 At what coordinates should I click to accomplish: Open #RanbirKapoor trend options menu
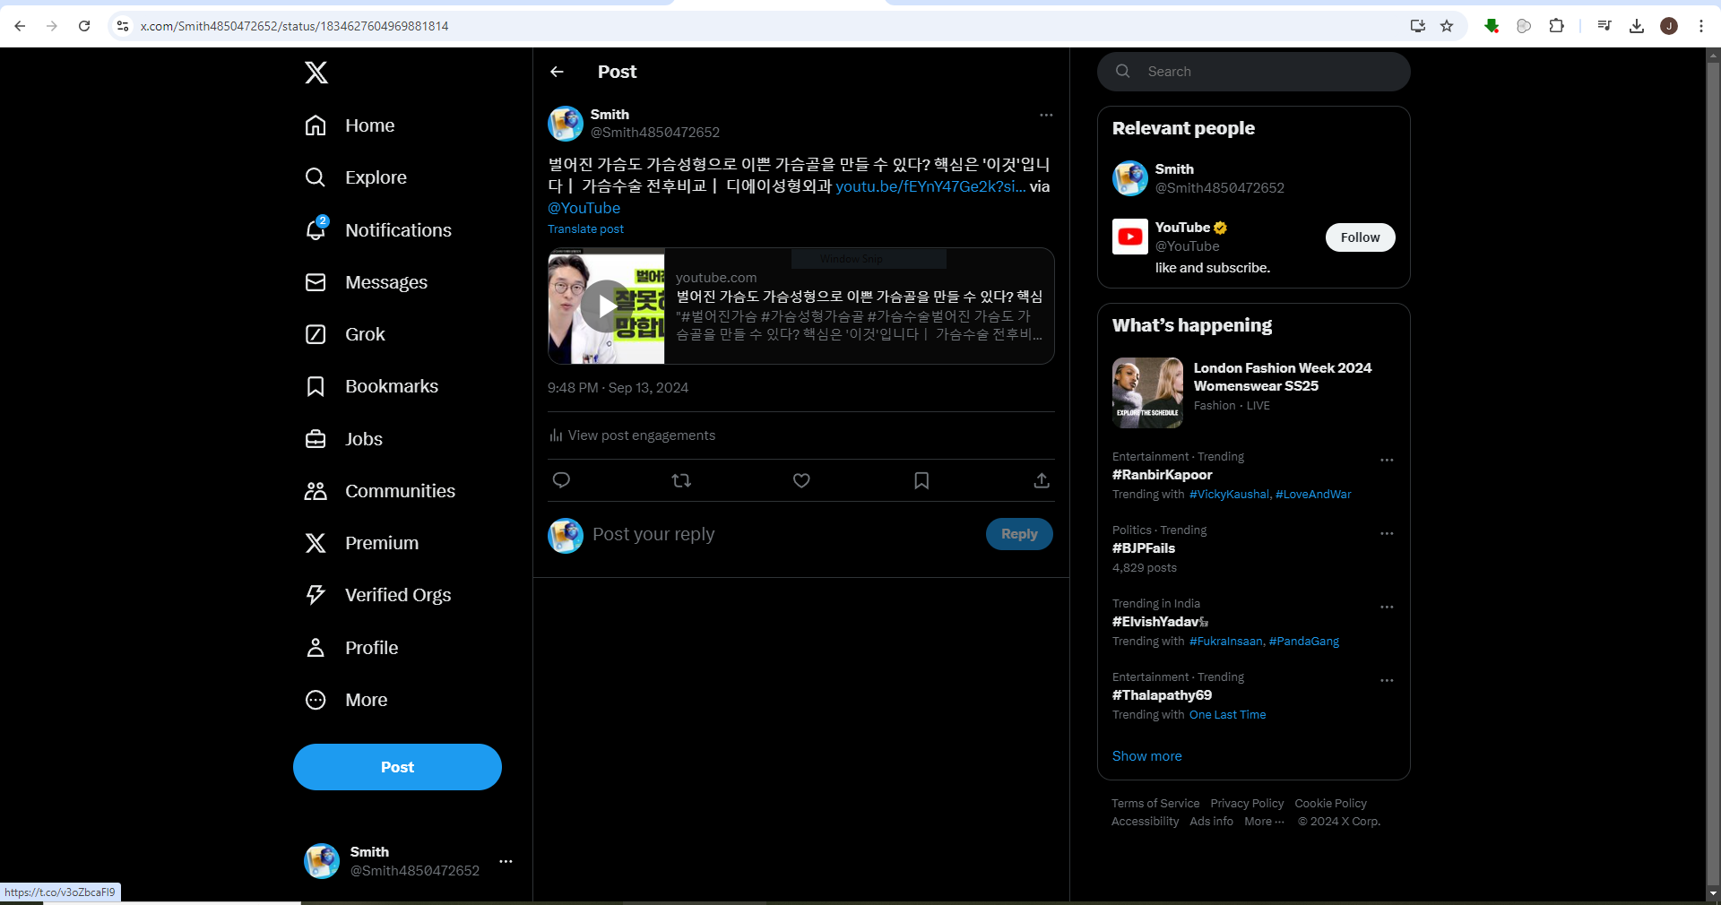pyautogui.click(x=1387, y=460)
